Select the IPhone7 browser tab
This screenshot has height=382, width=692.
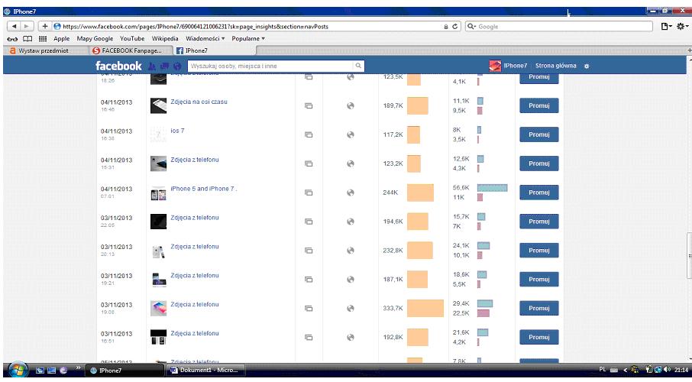coord(214,50)
